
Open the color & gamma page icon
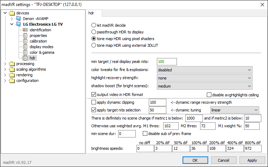[x=25, y=52]
